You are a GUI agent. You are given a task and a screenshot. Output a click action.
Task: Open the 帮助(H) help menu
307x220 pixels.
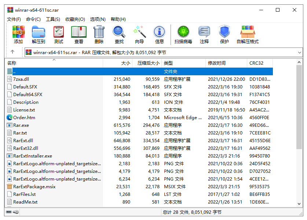pos(118,19)
